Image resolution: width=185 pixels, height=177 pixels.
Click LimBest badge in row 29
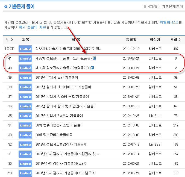pos(25,173)
